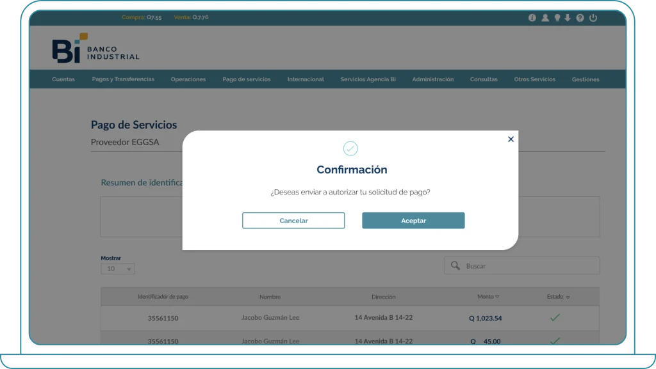Click the download arrow icon
Viewport: 656px width, 369px height.
pyautogui.click(x=568, y=18)
